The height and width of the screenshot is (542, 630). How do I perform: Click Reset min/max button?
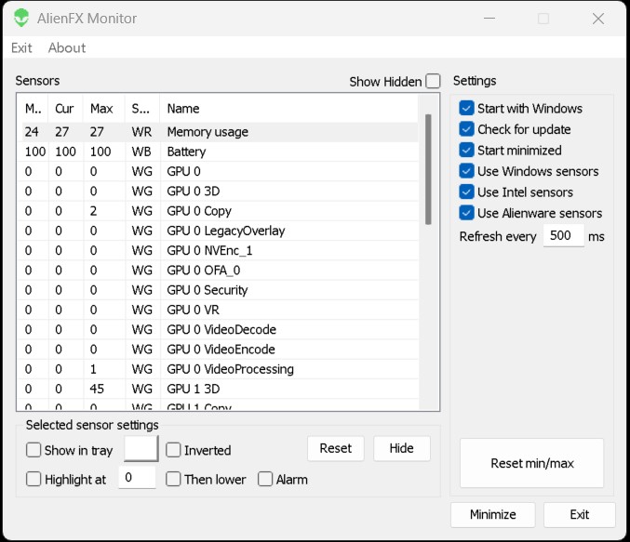[x=532, y=463]
